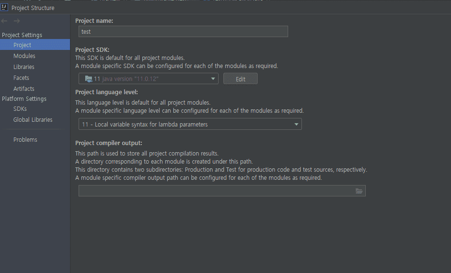
Task: Click the forward navigation arrow
Action: [17, 21]
